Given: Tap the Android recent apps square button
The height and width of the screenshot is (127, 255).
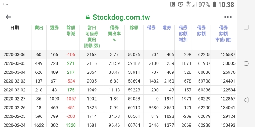Looking at the screenshot, I should [246, 27].
